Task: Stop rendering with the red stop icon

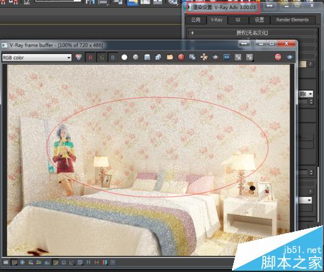Action: tap(278, 57)
